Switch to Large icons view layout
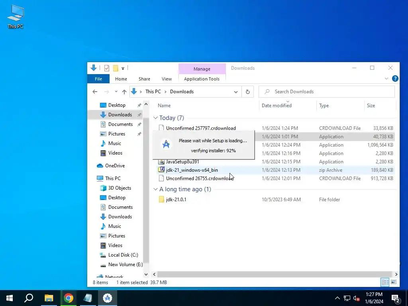Screen dimensions: 408x306 [394, 282]
